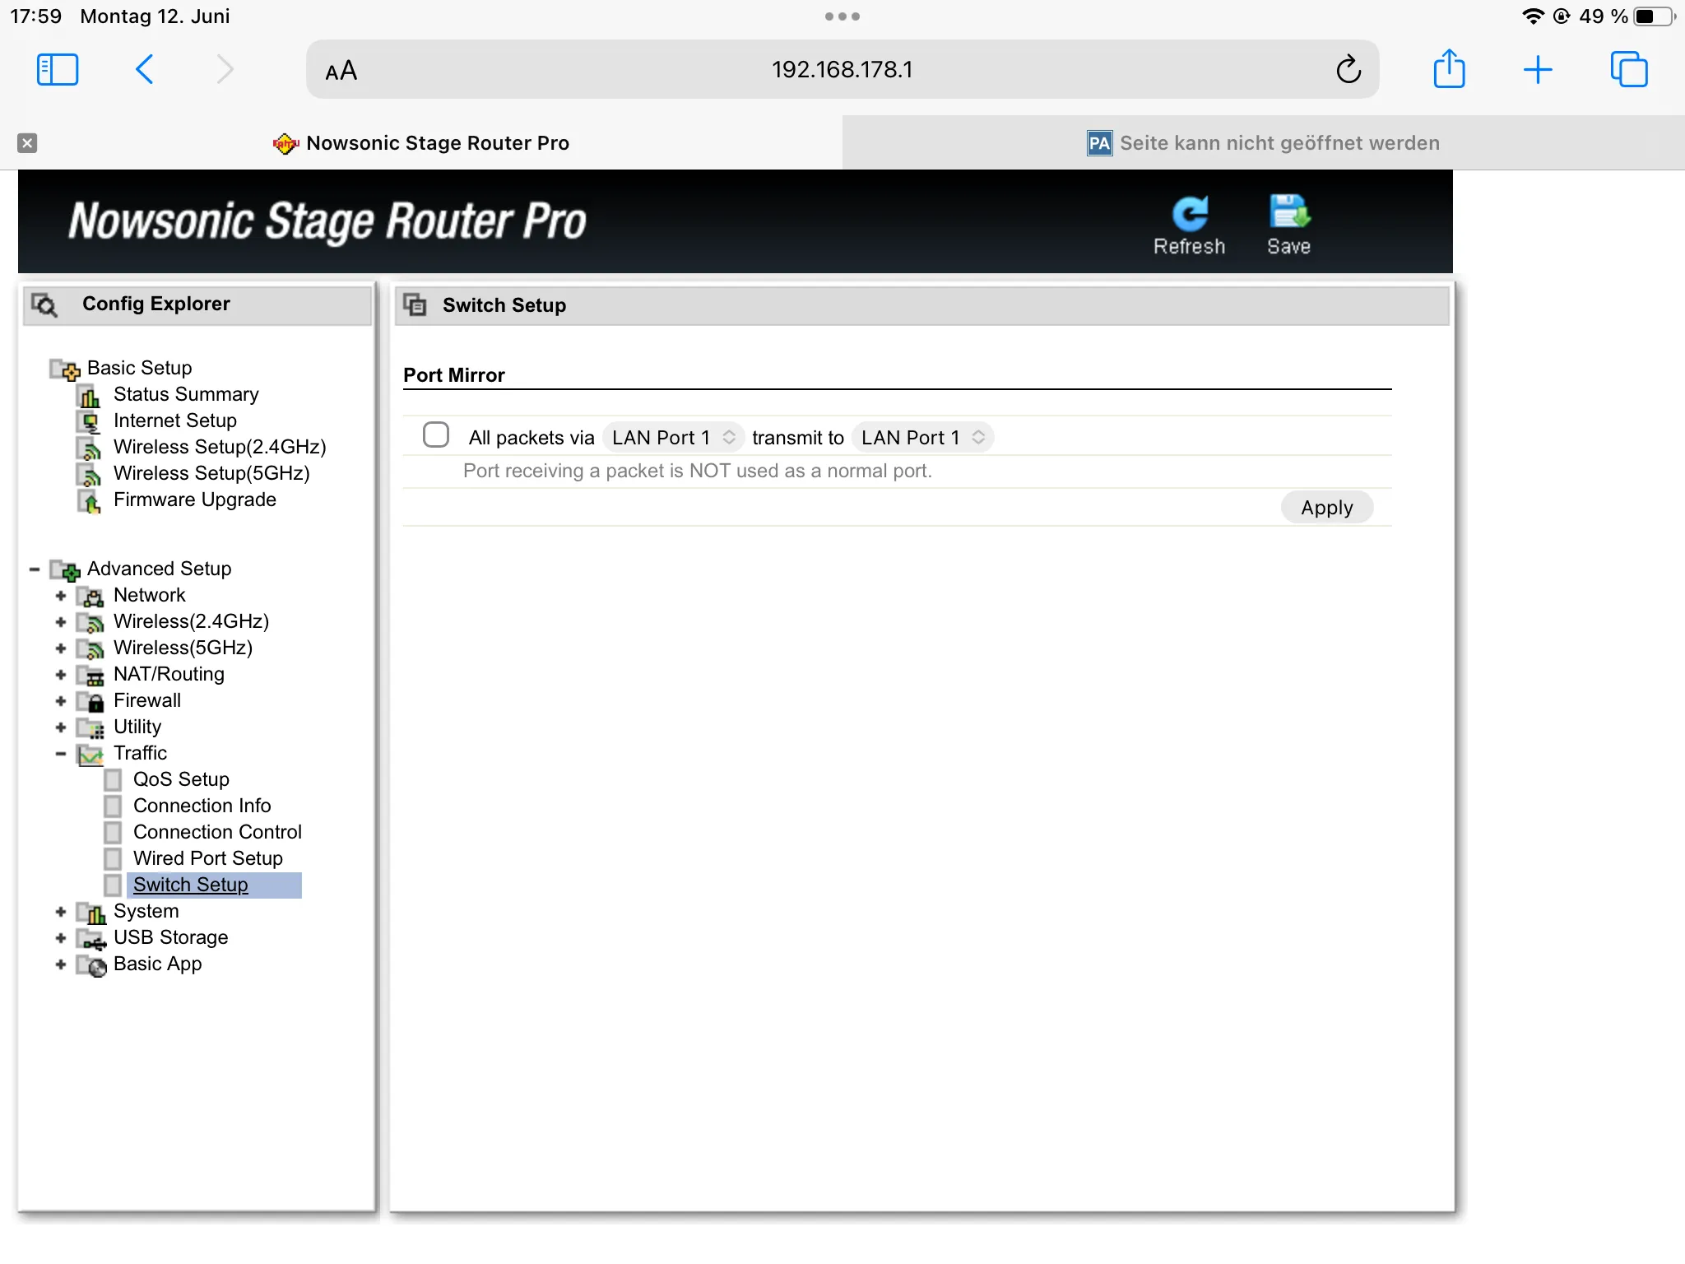This screenshot has height=1264, width=1685.
Task: Open the transmit to LAN Port dropdown
Action: click(x=922, y=437)
